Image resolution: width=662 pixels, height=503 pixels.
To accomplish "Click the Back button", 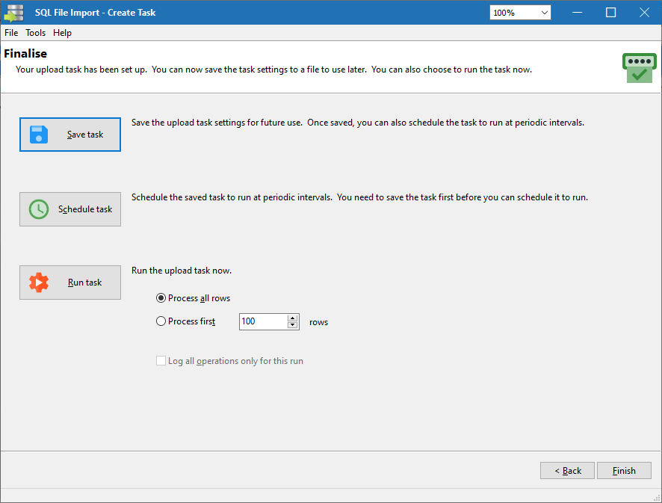I will 567,470.
